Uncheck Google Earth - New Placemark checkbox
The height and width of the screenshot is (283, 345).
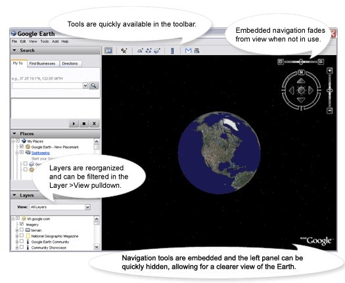[x=22, y=146]
